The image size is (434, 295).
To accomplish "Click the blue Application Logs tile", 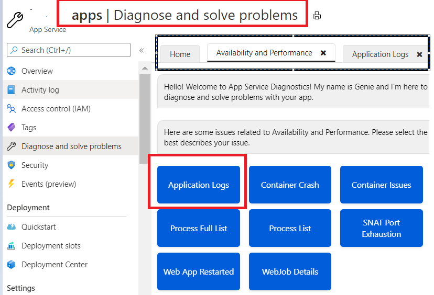I will pos(199,185).
